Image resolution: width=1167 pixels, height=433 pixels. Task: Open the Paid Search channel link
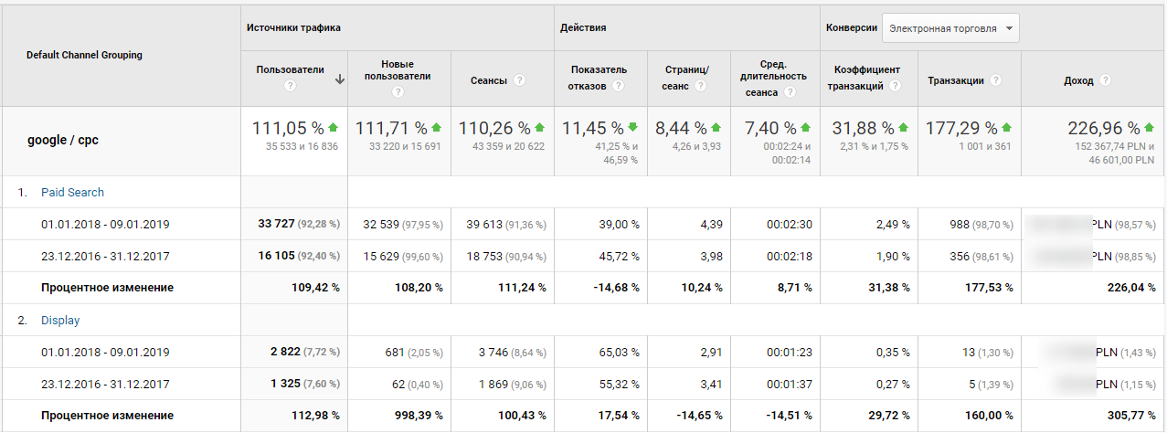click(72, 193)
